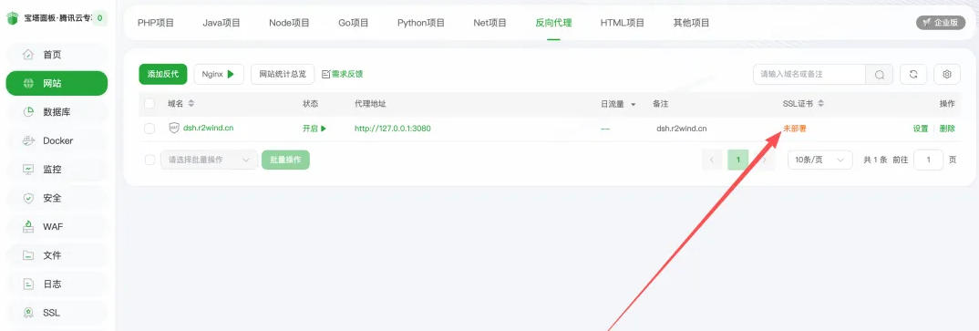This screenshot has height=331, width=979.
Task: Click 添加反代 button
Action: [163, 74]
